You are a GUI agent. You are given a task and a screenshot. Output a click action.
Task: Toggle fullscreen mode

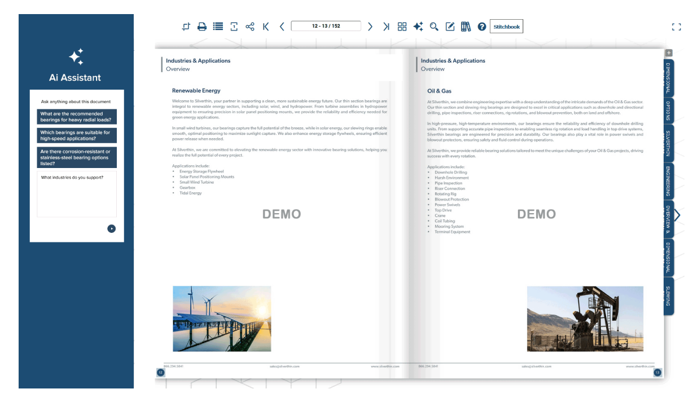677,26
